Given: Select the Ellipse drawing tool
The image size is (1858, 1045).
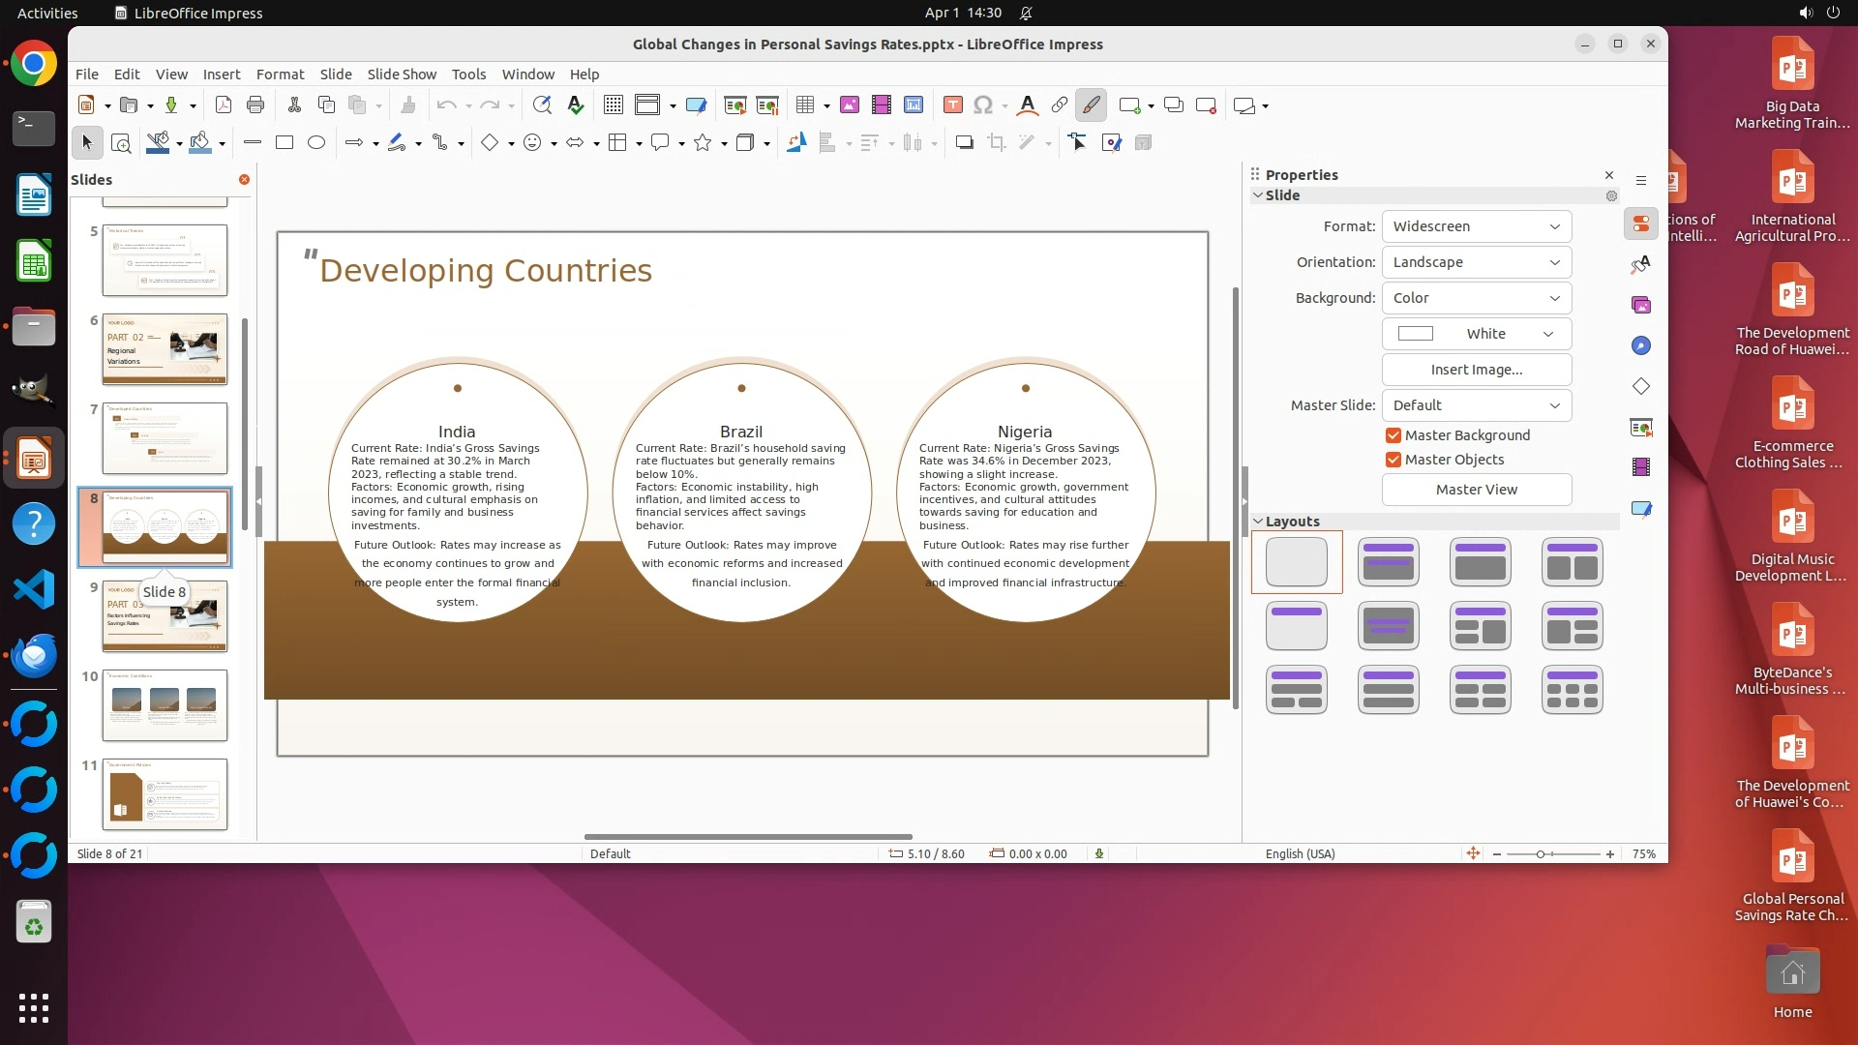Looking at the screenshot, I should tap(316, 143).
